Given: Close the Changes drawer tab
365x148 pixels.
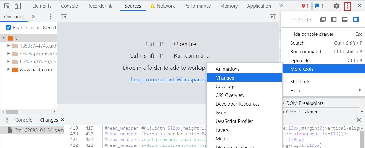Looking at the screenshot, I should (62, 120).
